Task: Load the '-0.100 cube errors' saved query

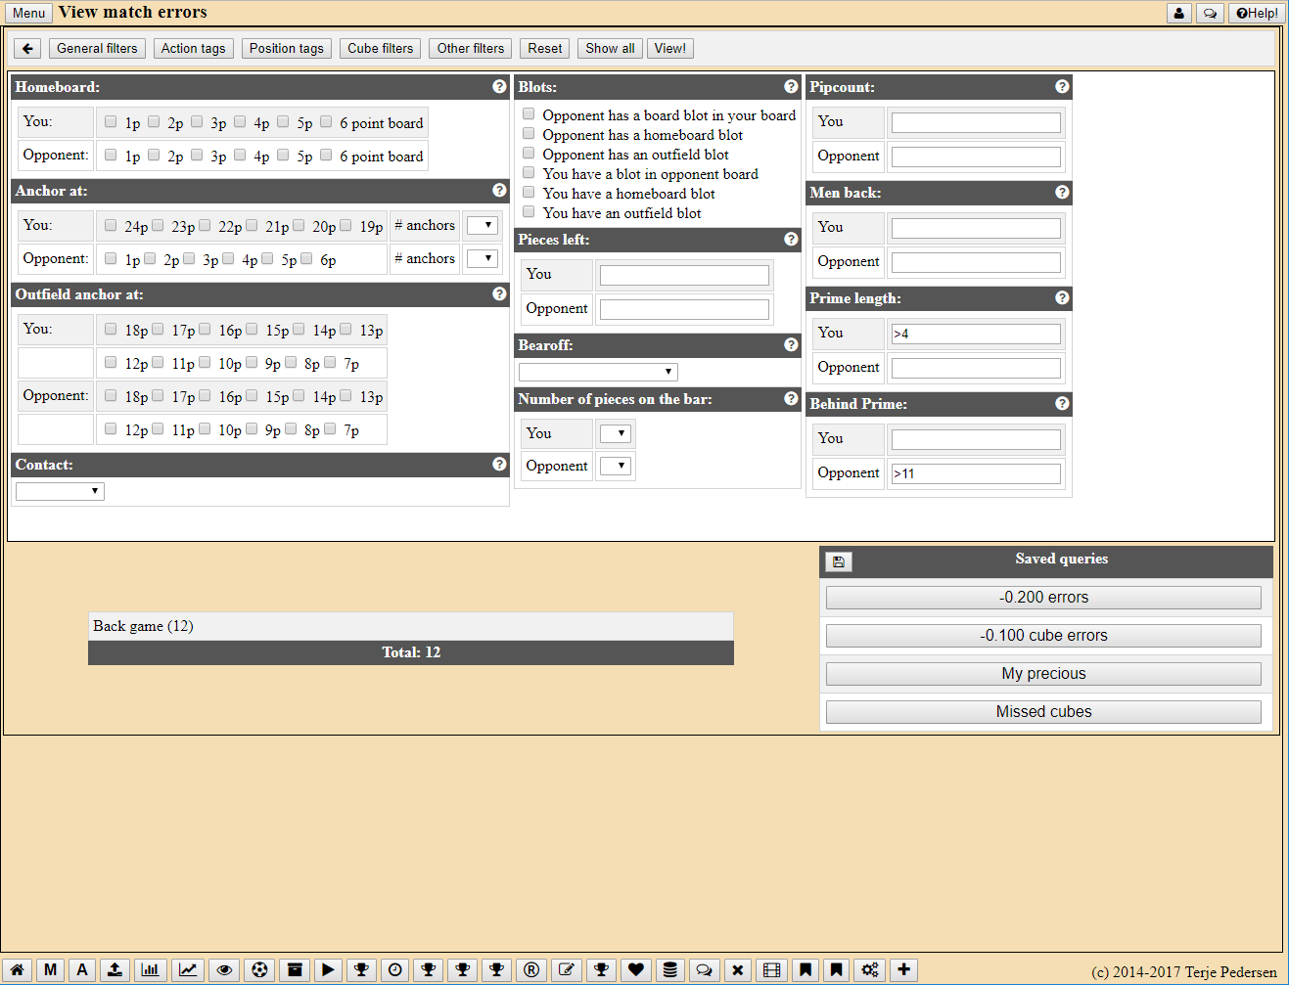Action: click(x=1043, y=636)
